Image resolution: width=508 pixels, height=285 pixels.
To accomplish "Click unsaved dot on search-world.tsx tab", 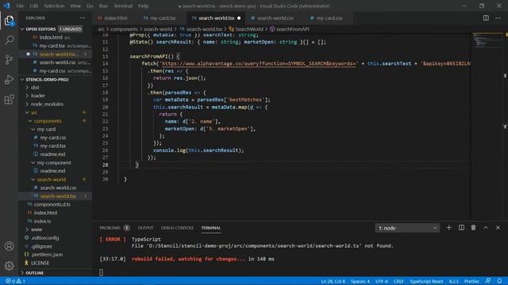I will pos(239,18).
